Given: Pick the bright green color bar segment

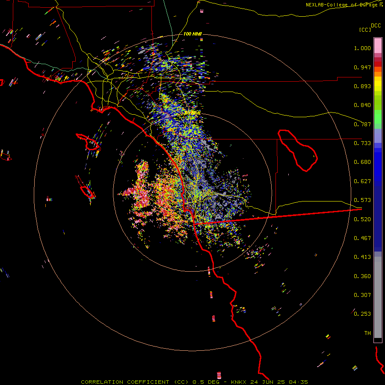Looking at the screenshot, I should (x=378, y=117).
